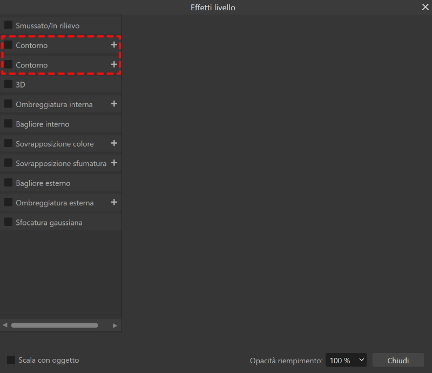Close the Effetti livello dialog with X

(x=425, y=7)
